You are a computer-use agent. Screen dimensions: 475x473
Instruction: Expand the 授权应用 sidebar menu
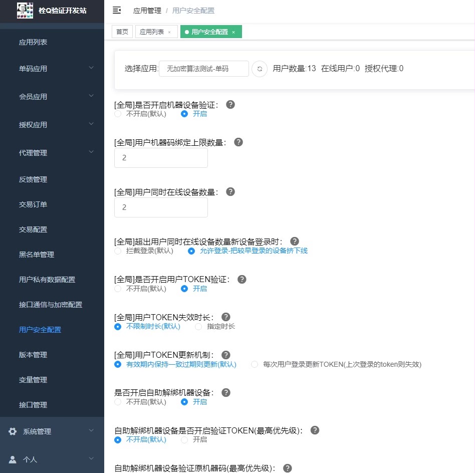coord(52,125)
